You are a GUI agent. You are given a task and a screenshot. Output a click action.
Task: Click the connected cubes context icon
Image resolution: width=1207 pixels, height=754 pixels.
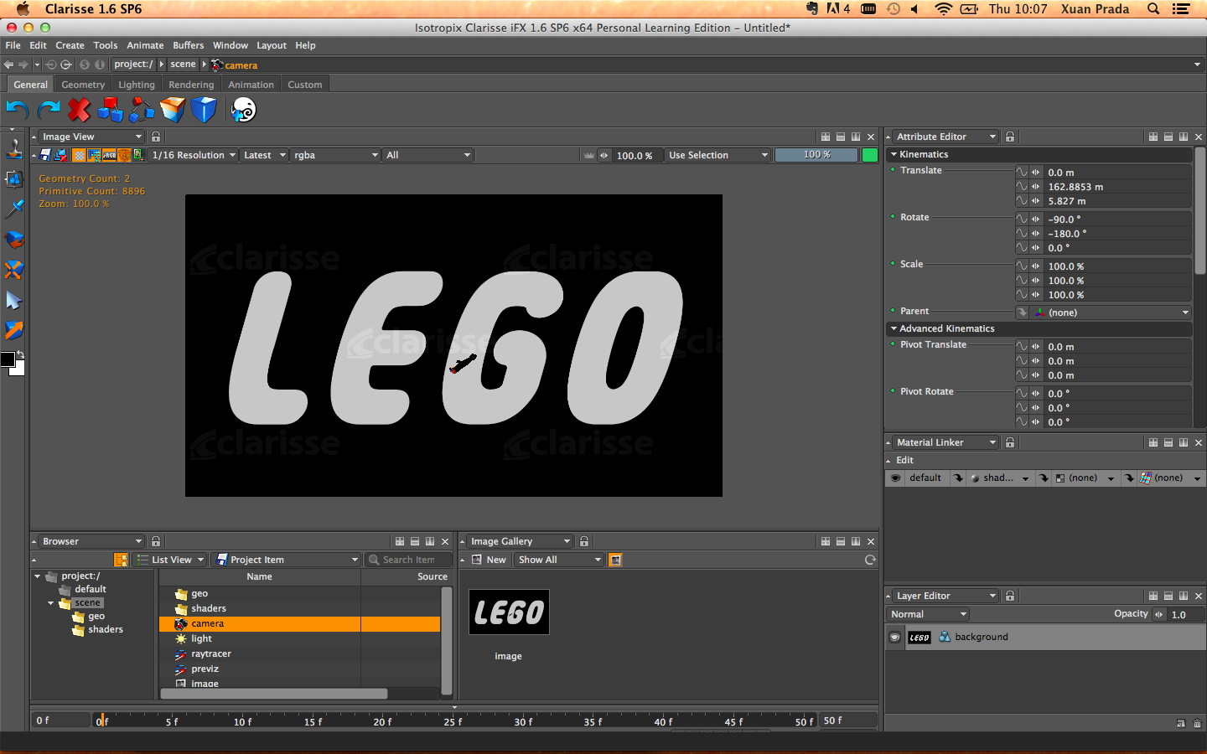click(x=142, y=110)
